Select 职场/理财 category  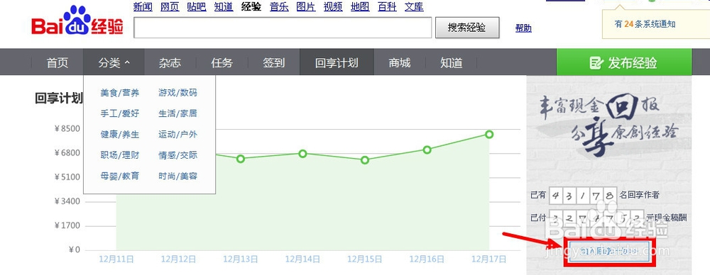click(120, 156)
